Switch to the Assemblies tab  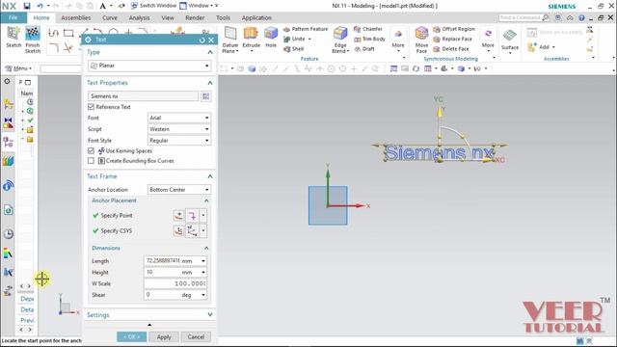pyautogui.click(x=75, y=17)
